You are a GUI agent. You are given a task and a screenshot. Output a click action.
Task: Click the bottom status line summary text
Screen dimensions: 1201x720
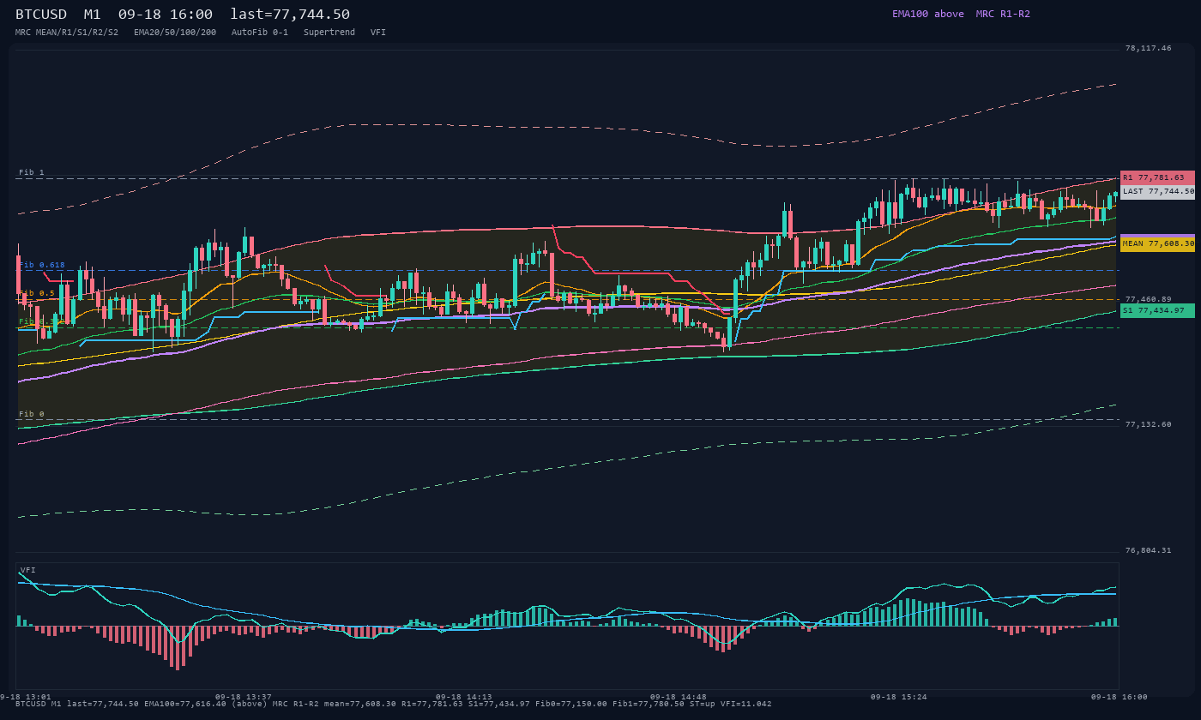coord(393,704)
